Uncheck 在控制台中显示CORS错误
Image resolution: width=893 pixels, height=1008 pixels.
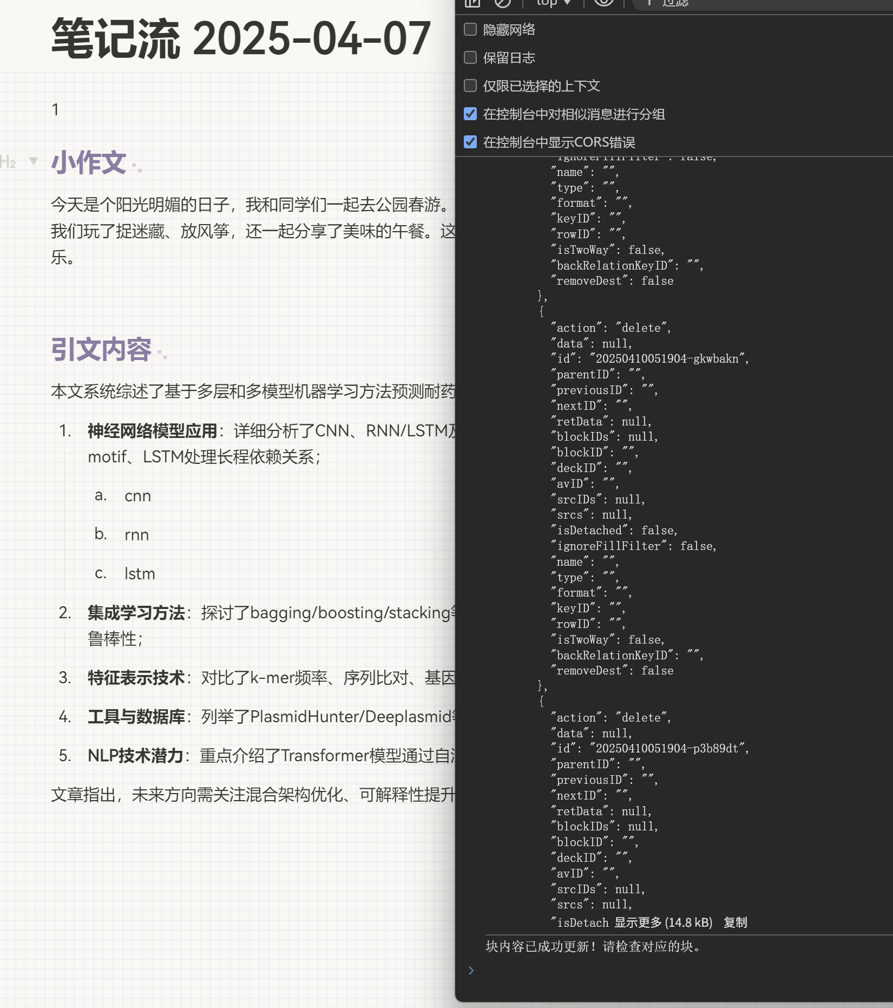pyautogui.click(x=470, y=142)
